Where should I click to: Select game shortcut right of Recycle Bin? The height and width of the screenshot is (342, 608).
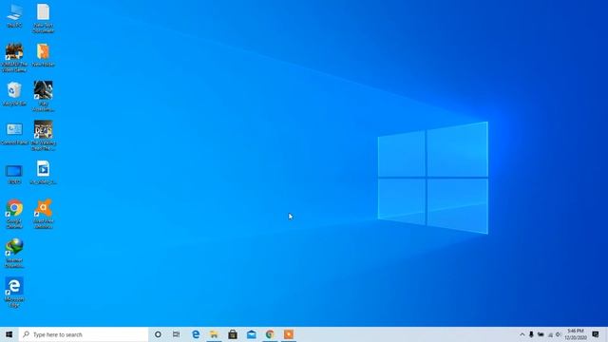coord(43,96)
